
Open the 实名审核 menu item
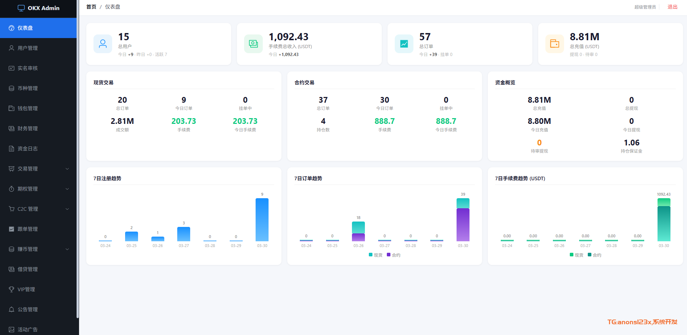click(x=28, y=68)
